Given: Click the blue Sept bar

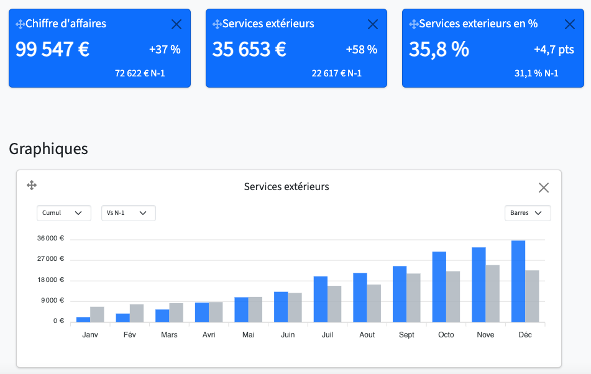Looking at the screenshot, I should (x=399, y=294).
